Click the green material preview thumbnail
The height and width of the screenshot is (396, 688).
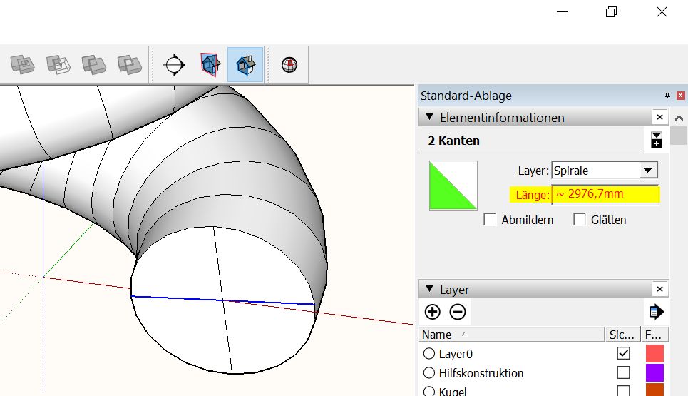pos(453,186)
